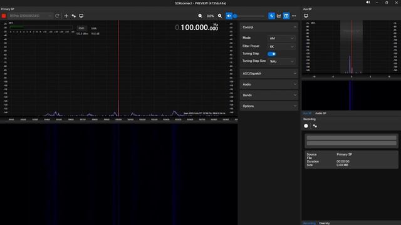Viewport: 401px width, 225px height.
Task: Mute audio with the speaker button
Action: (229, 16)
